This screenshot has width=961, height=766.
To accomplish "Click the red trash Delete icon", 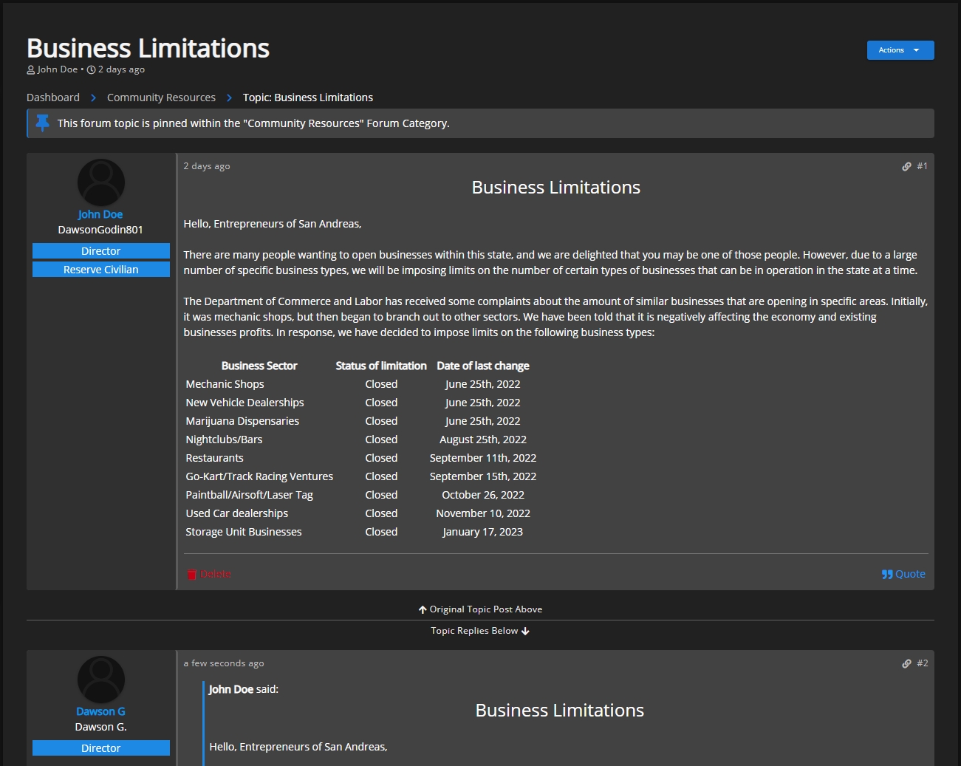I will point(192,575).
